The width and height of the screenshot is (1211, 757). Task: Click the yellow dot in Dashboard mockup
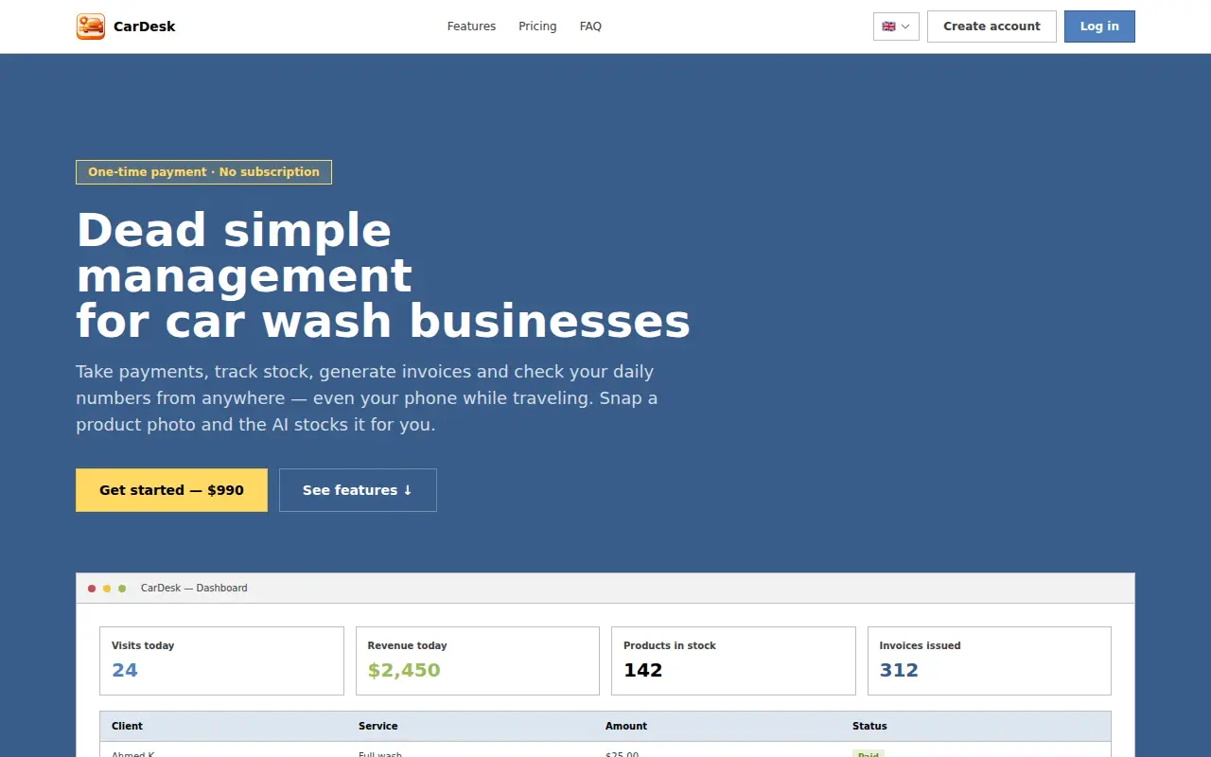coord(107,589)
